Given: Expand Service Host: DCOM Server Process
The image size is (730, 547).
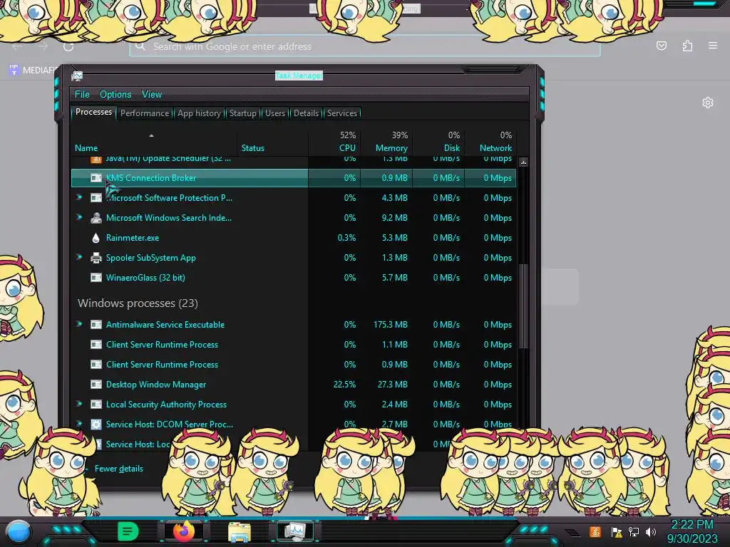Looking at the screenshot, I should click(80, 424).
